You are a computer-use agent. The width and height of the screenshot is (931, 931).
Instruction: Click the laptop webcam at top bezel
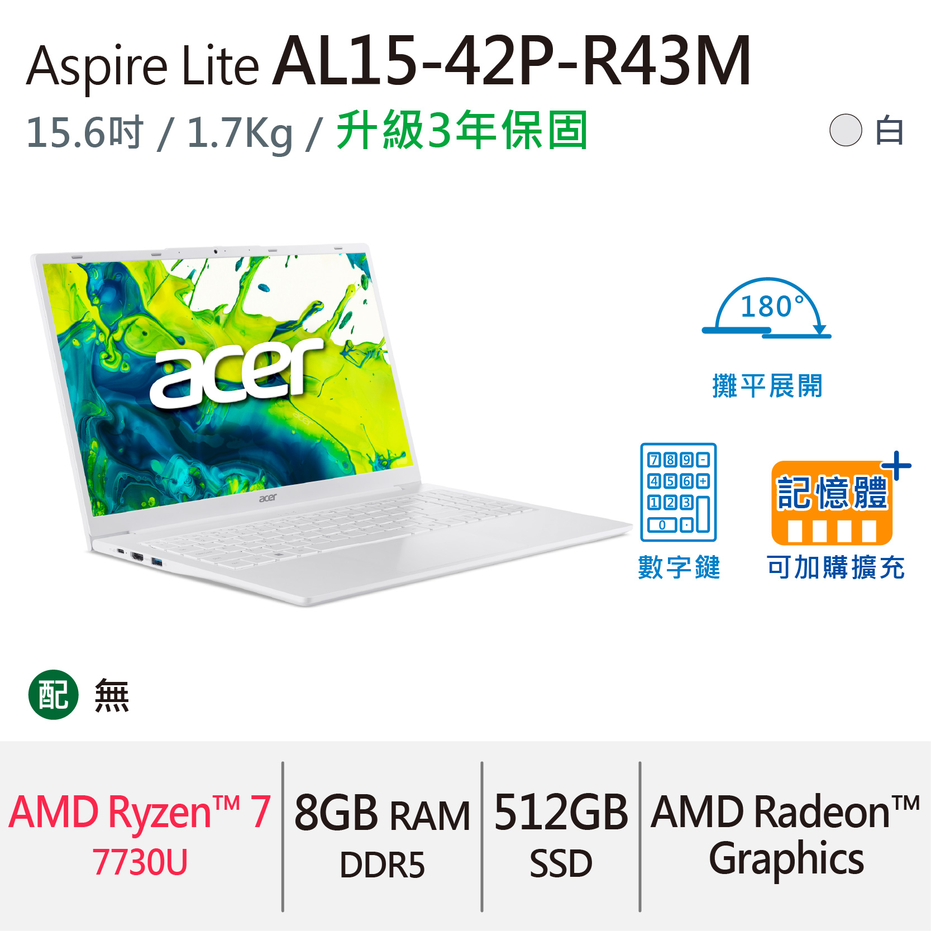215,251
